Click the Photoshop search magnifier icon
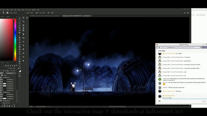The width and height of the screenshot is (207, 116). coord(185,13)
